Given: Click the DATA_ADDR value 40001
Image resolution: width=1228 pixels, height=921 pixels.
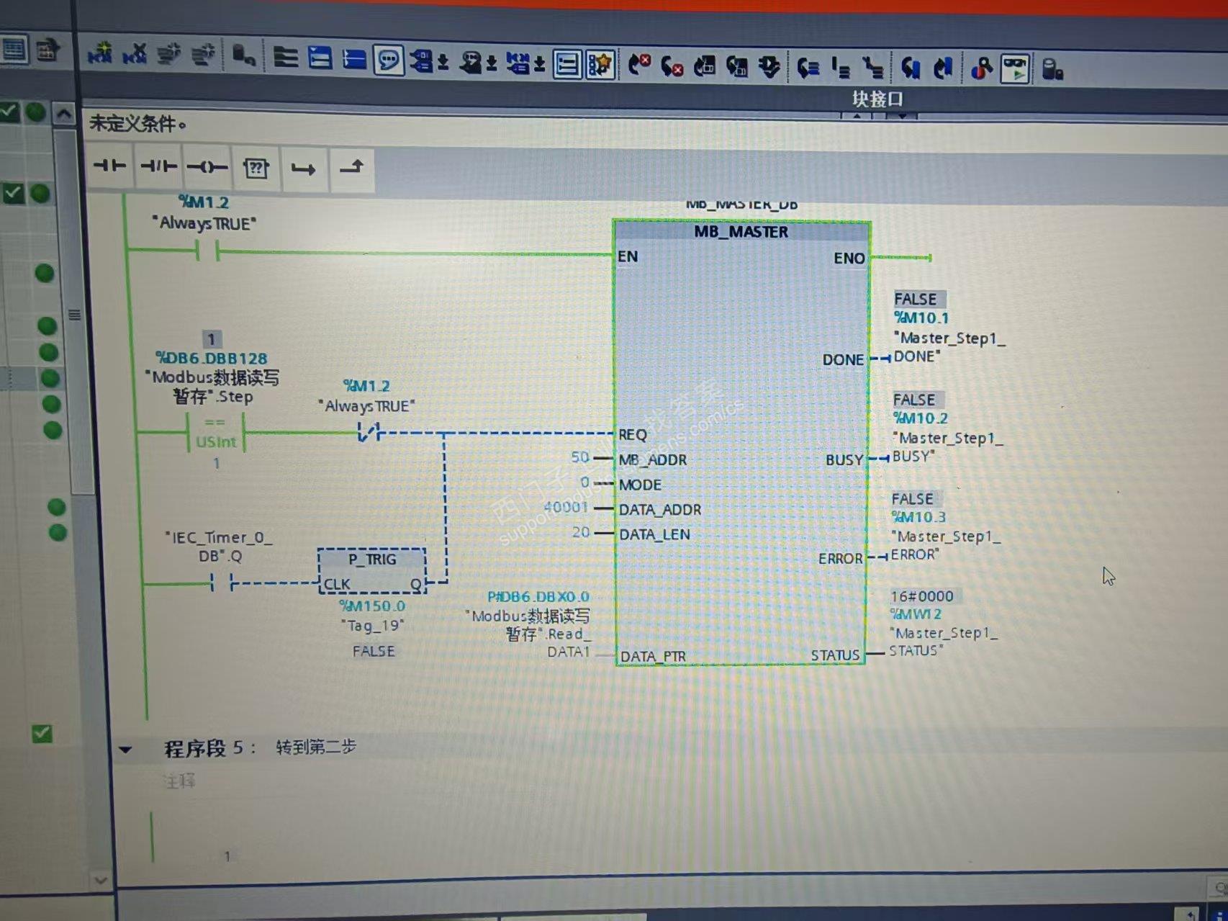Looking at the screenshot, I should point(566,508).
